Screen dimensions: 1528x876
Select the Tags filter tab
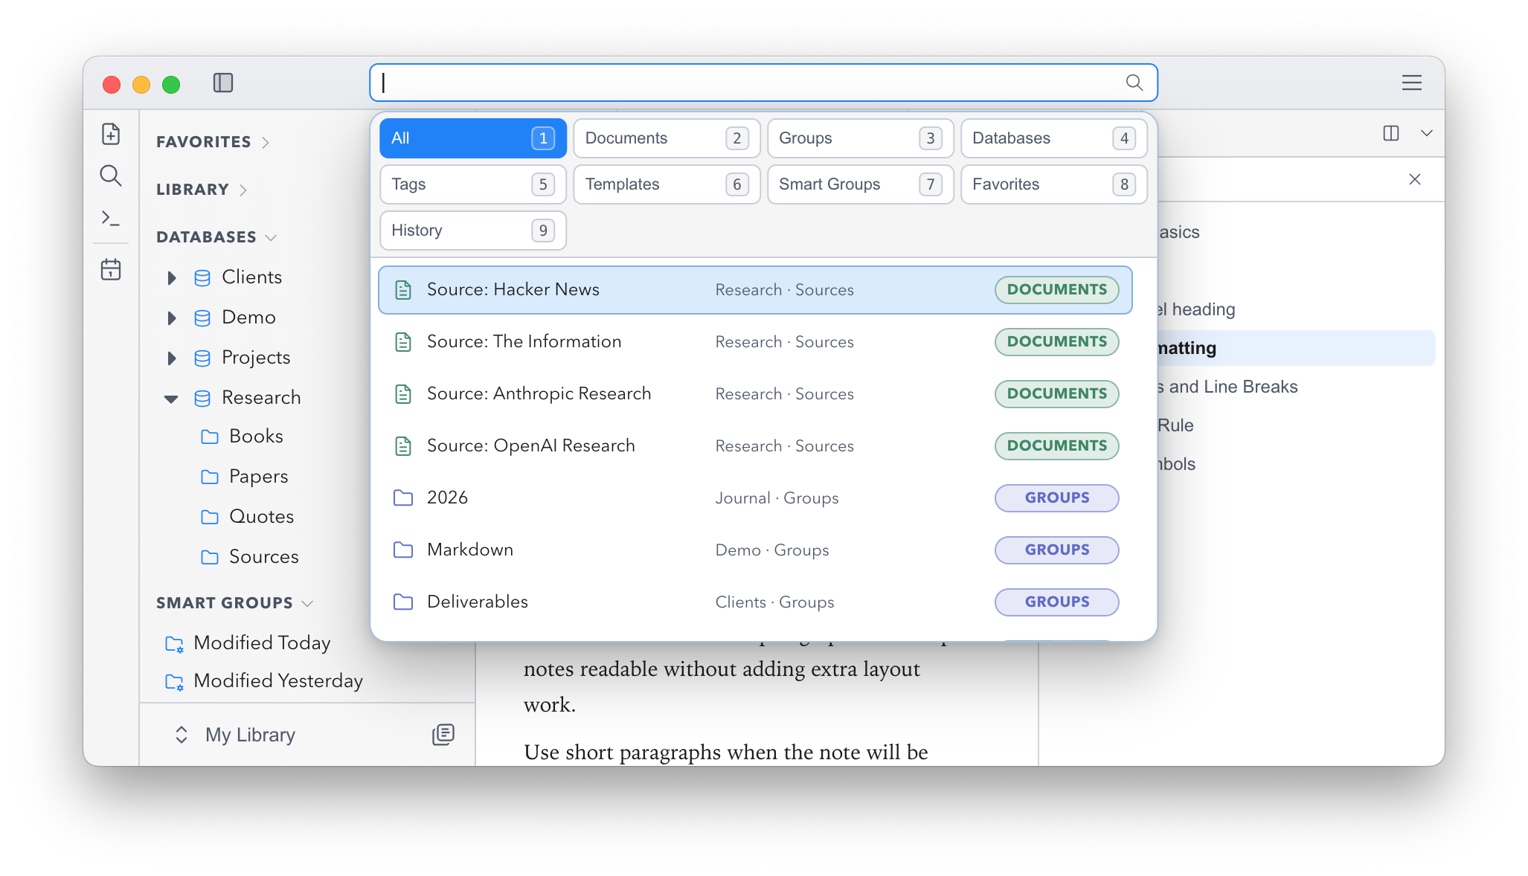(473, 184)
